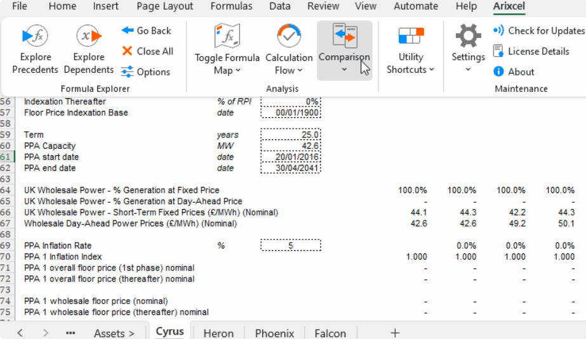This screenshot has width=586, height=339.
Task: Open the Comparison dropdown
Action: [344, 51]
